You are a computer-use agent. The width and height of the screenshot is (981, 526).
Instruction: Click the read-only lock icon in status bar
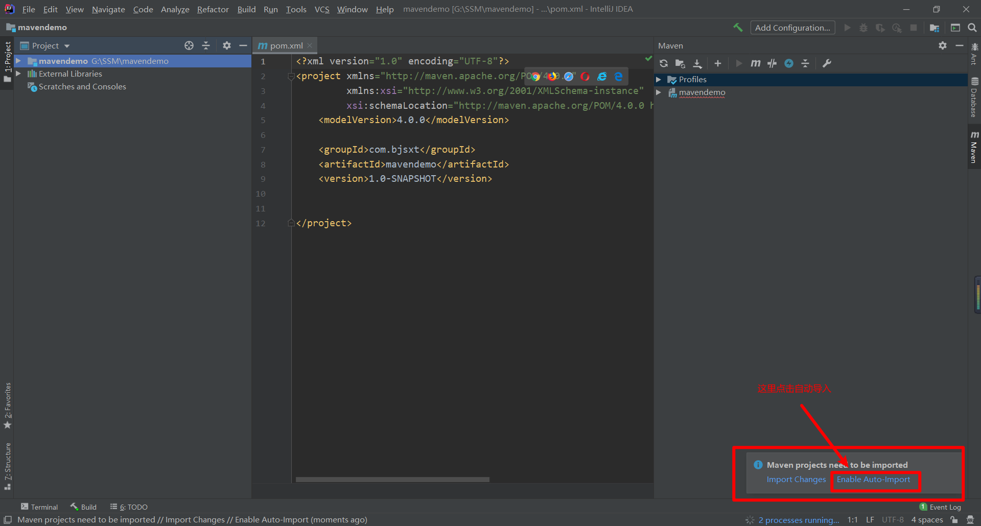954,520
